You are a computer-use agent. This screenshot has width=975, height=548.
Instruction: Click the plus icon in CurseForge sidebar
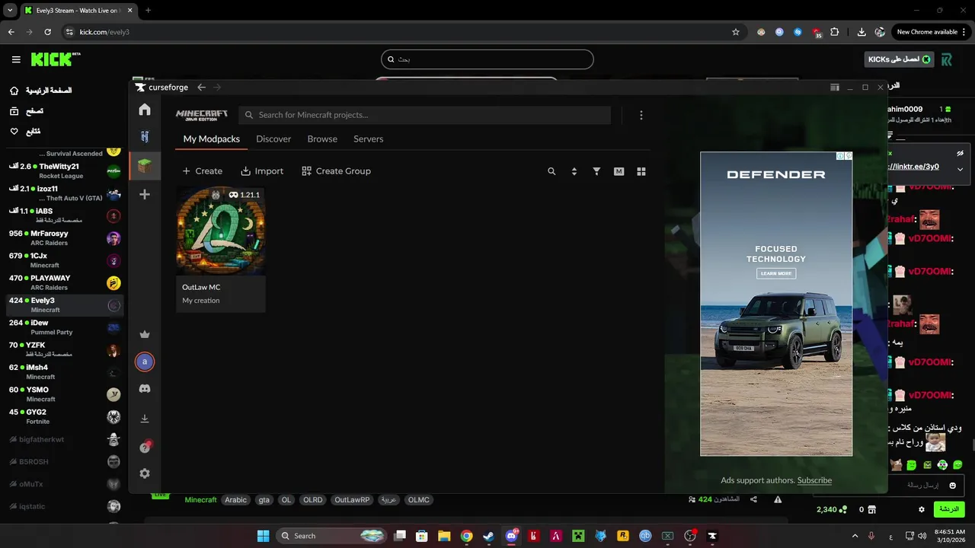(x=145, y=195)
